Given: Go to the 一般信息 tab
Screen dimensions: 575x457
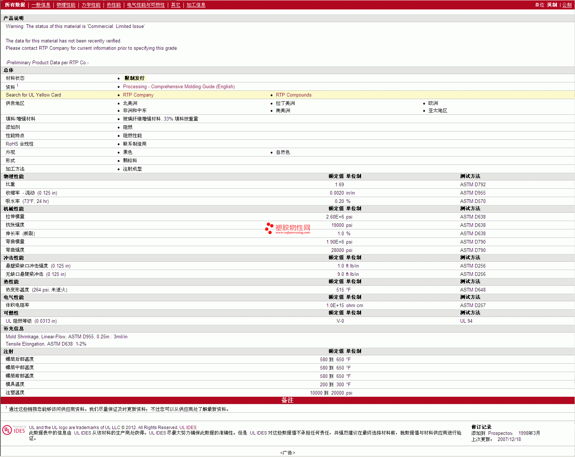Looking at the screenshot, I should [41, 5].
